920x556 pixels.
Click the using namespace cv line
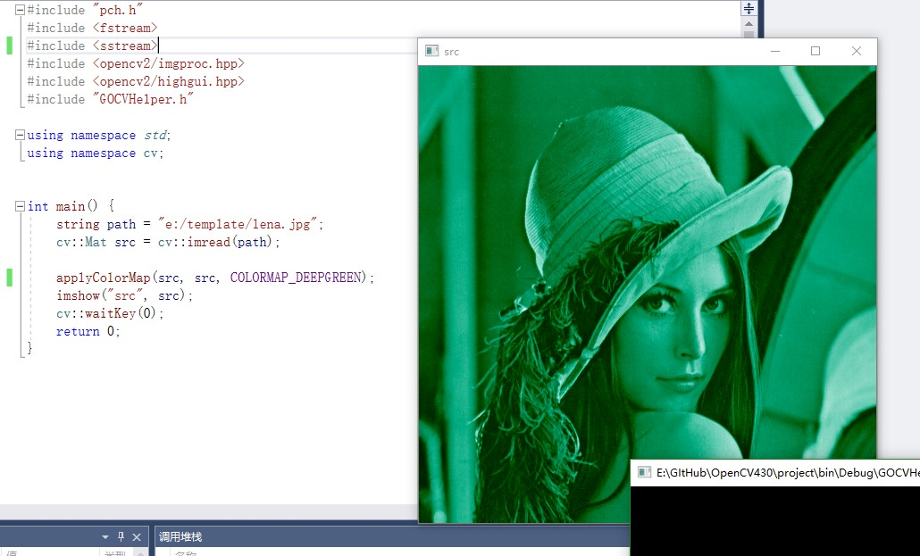click(95, 154)
